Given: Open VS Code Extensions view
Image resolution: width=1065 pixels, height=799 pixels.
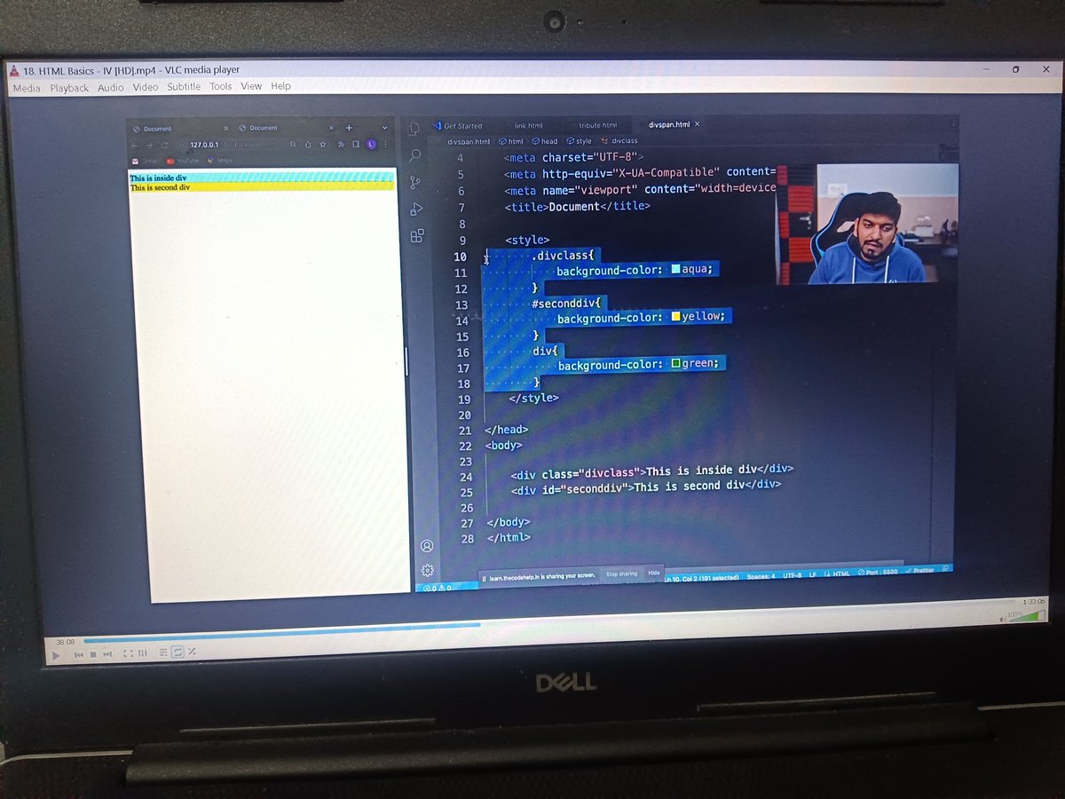Looking at the screenshot, I should click(416, 235).
